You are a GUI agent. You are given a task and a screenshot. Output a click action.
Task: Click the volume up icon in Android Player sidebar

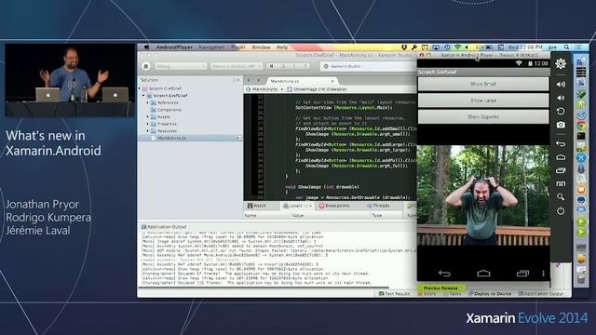561,85
